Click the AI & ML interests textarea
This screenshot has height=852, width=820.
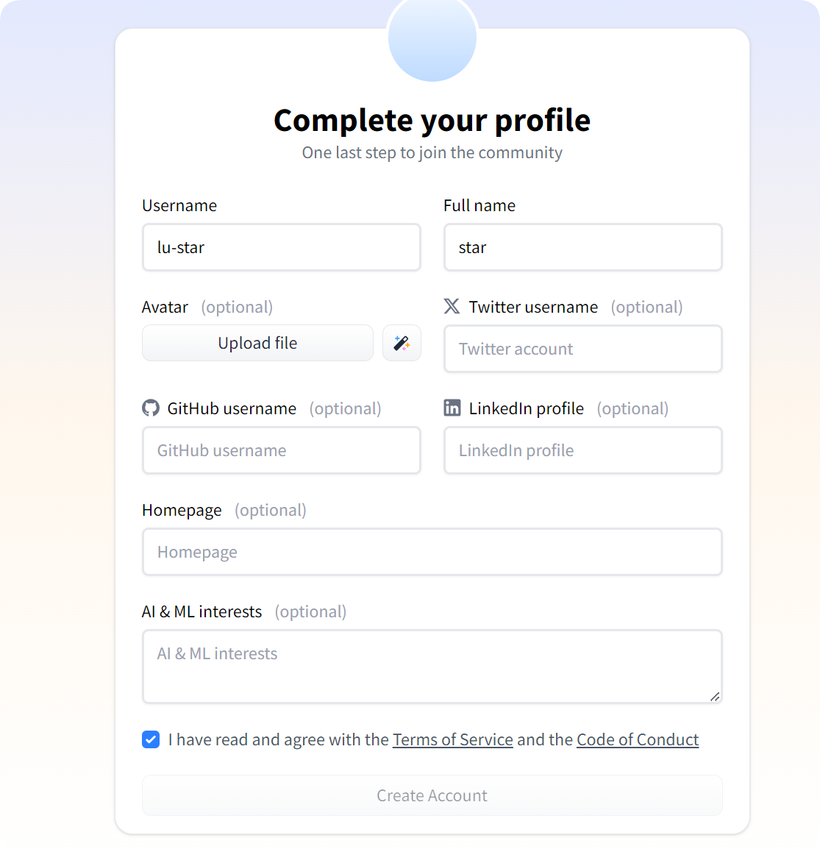click(432, 666)
